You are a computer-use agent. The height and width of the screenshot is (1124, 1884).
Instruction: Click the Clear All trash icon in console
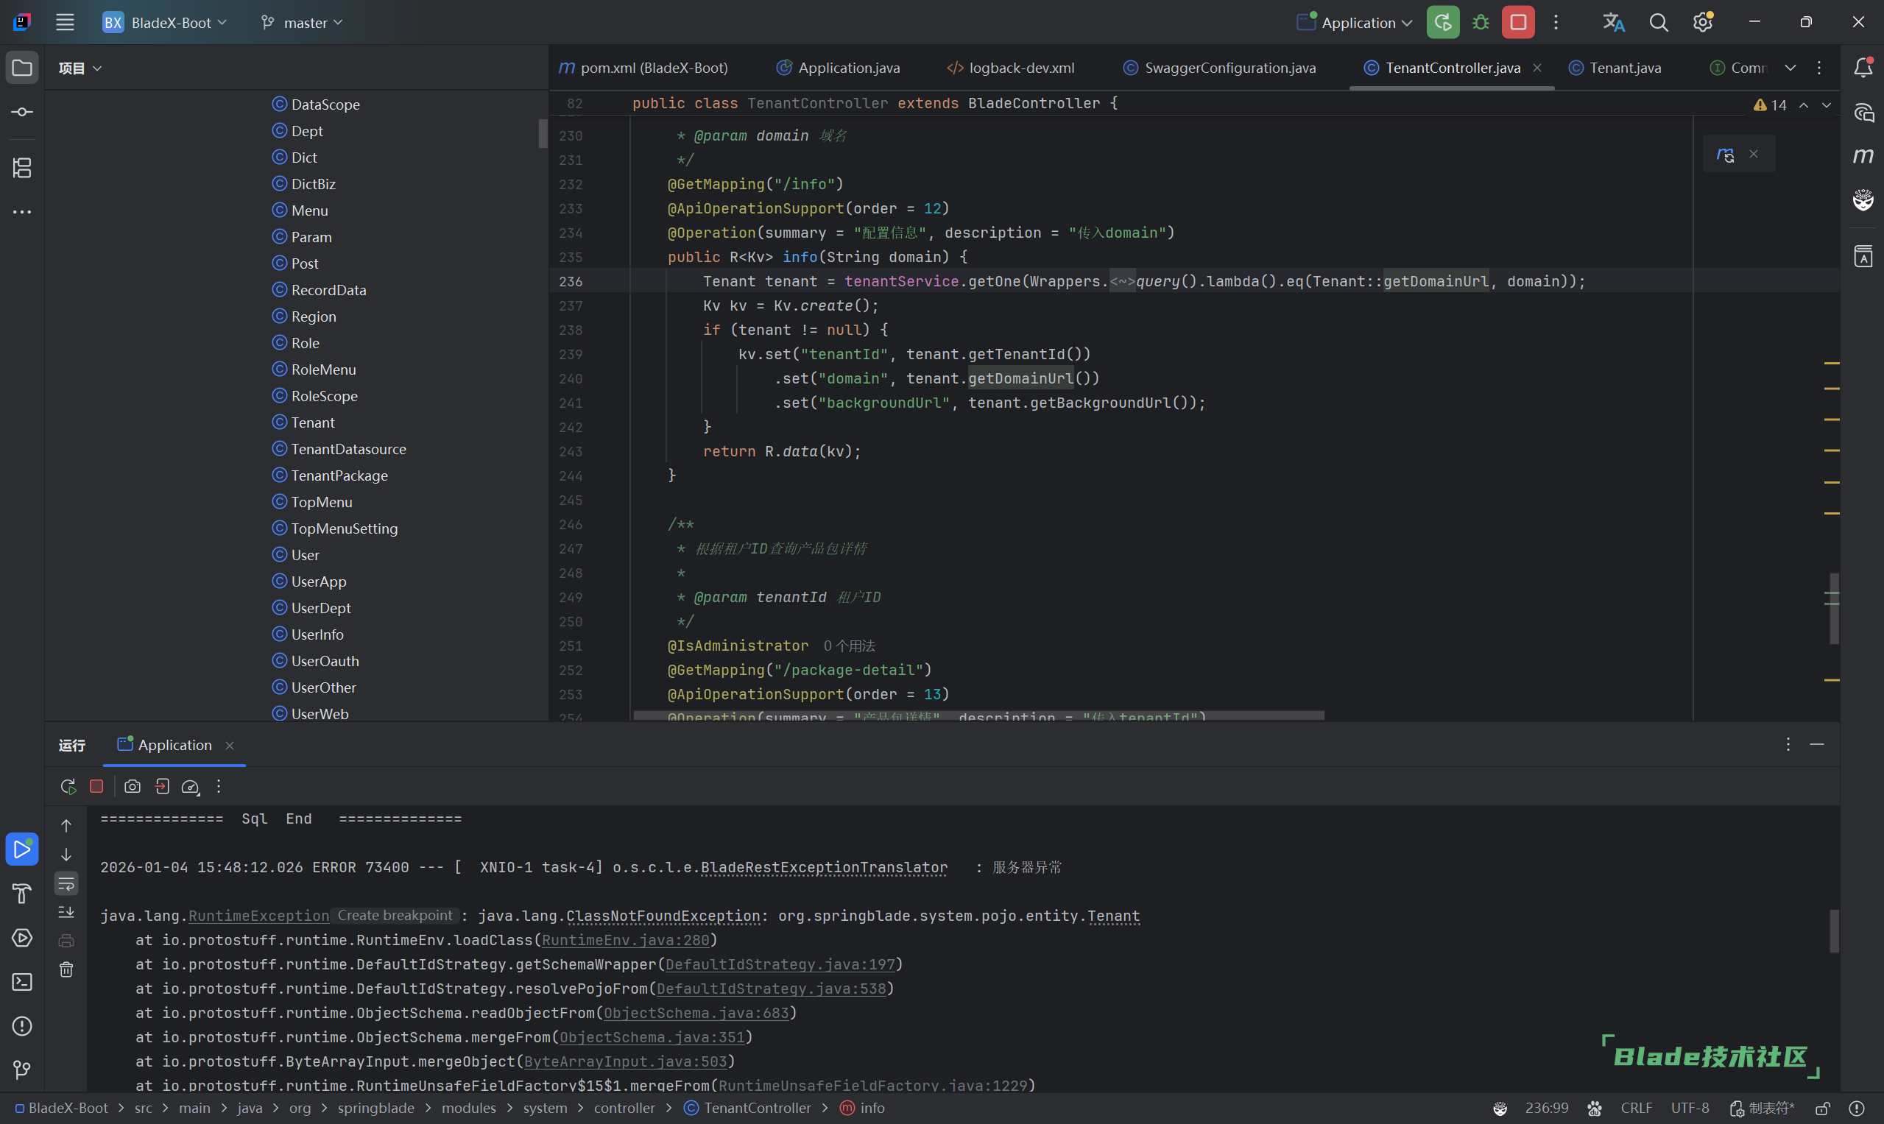click(67, 969)
